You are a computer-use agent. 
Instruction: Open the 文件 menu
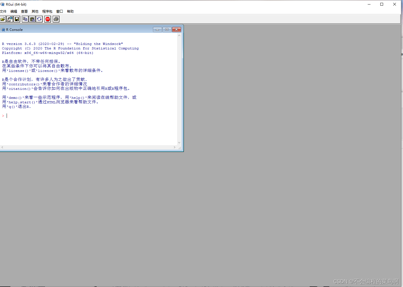coord(3,12)
